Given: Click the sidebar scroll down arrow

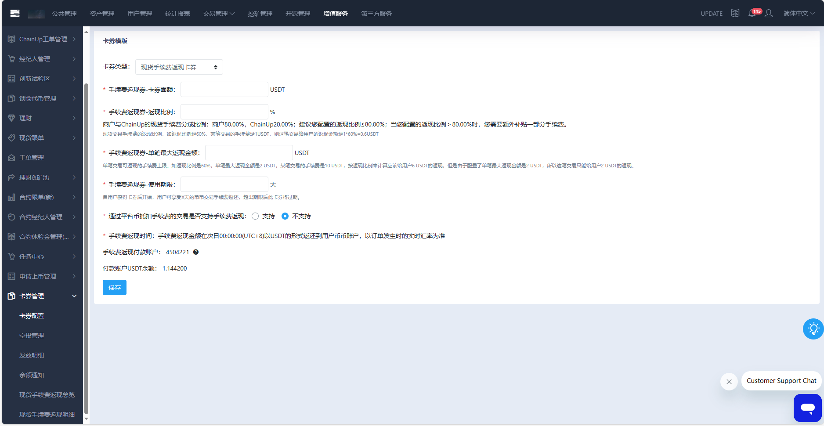Looking at the screenshot, I should tap(86, 419).
